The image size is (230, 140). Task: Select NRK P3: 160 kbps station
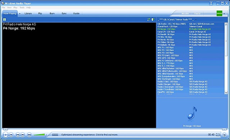point(166,53)
